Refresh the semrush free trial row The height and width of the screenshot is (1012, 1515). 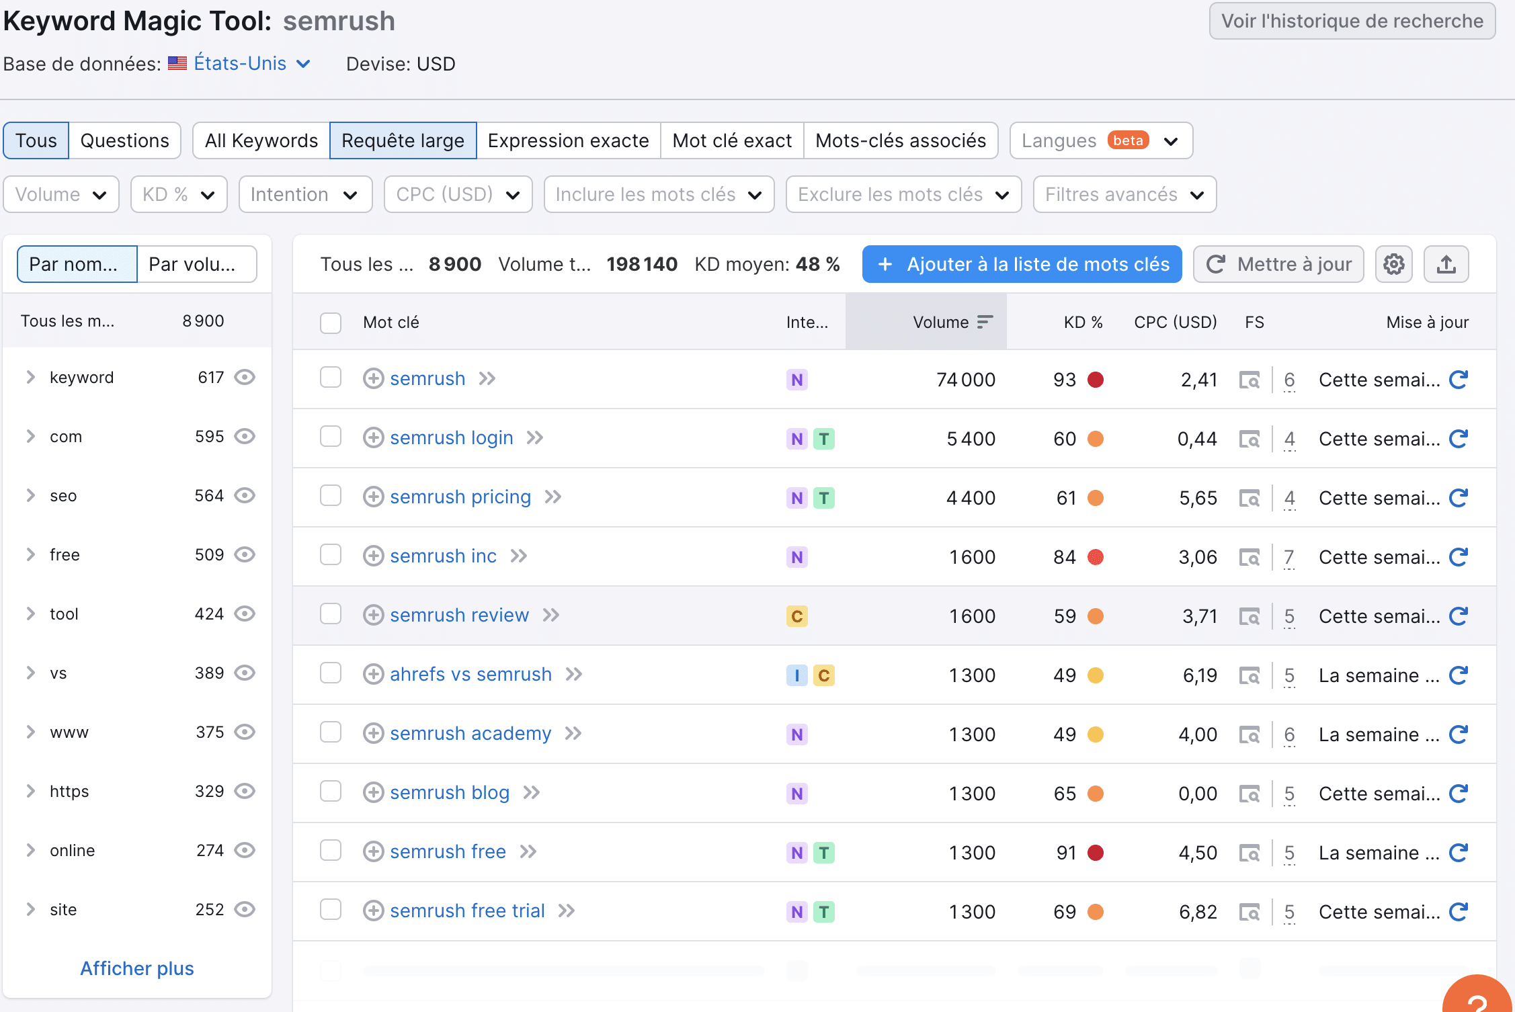click(1458, 912)
